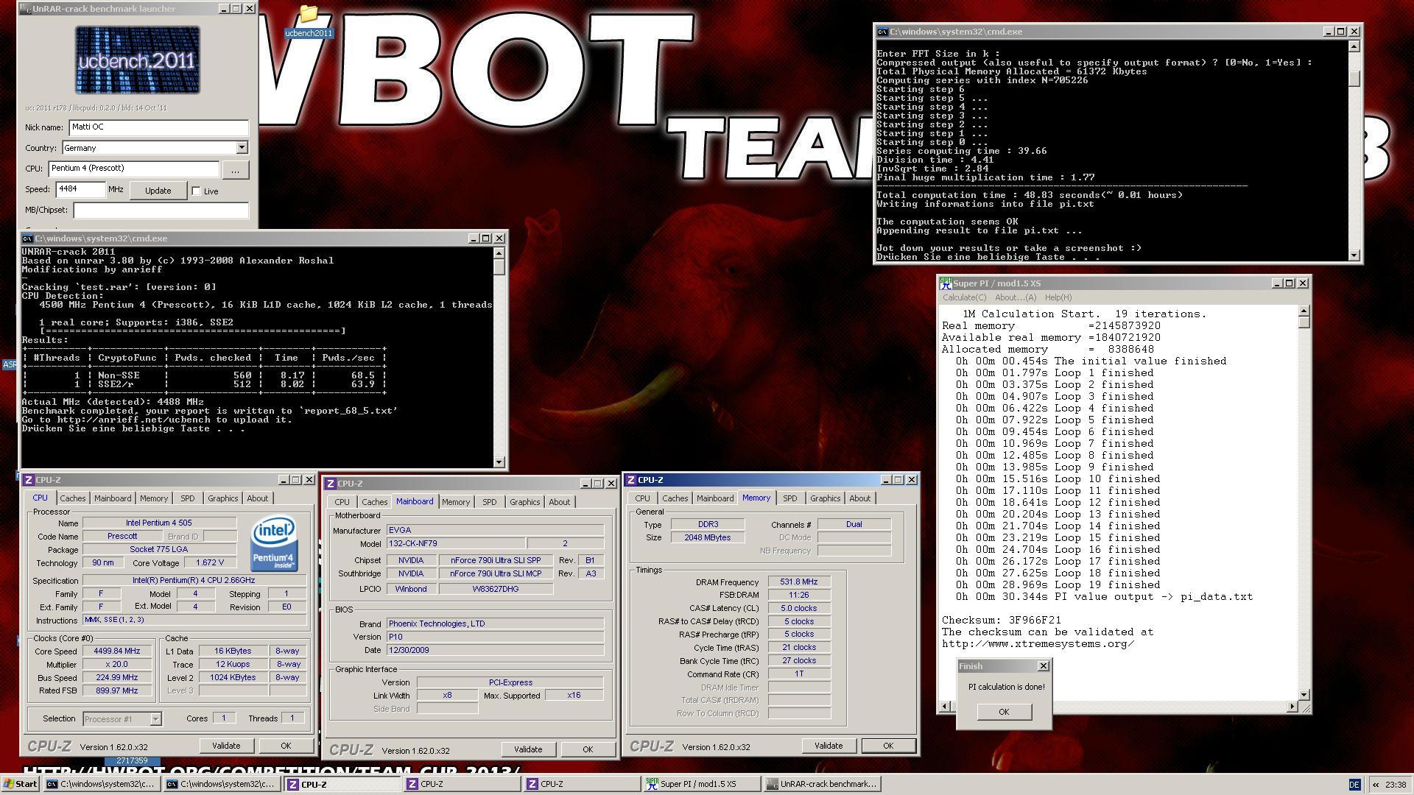Click Validate in CPU-Z CPU window
The height and width of the screenshot is (795, 1414).
(x=226, y=746)
